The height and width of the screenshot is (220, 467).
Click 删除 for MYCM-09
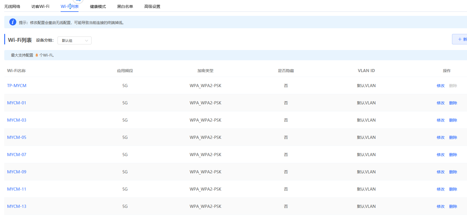click(453, 172)
